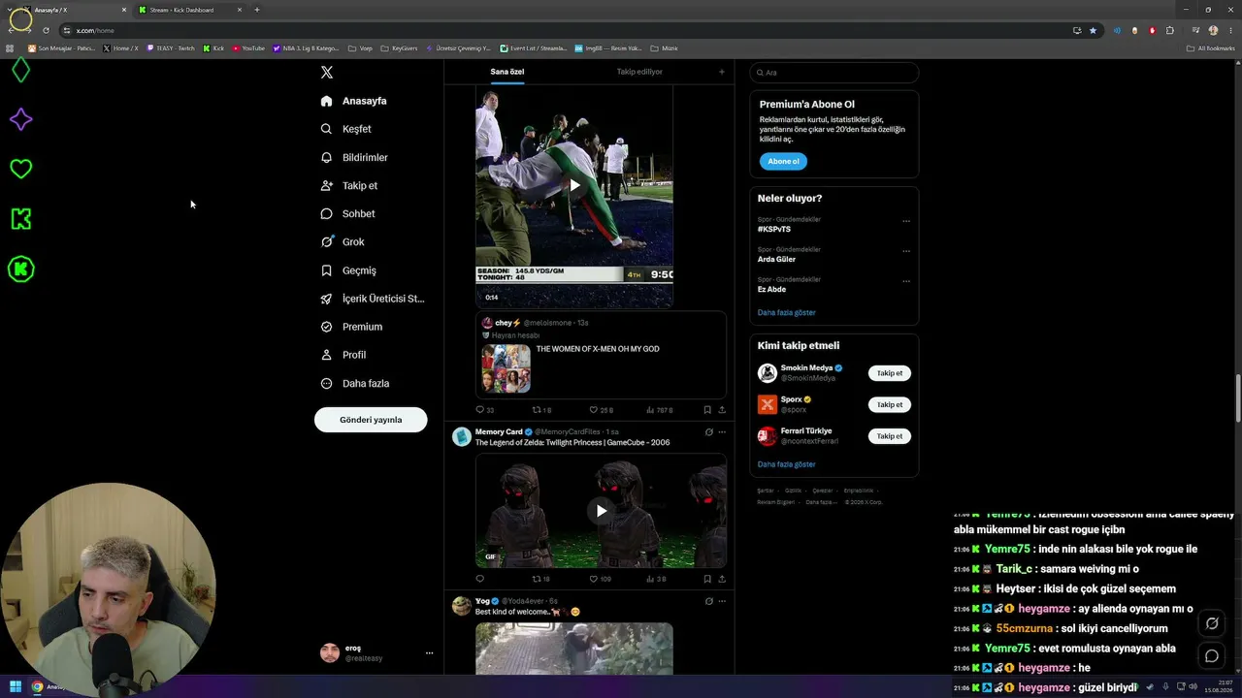The image size is (1242, 698).
Task: Click the X logo in the sidebar
Action: point(327,73)
